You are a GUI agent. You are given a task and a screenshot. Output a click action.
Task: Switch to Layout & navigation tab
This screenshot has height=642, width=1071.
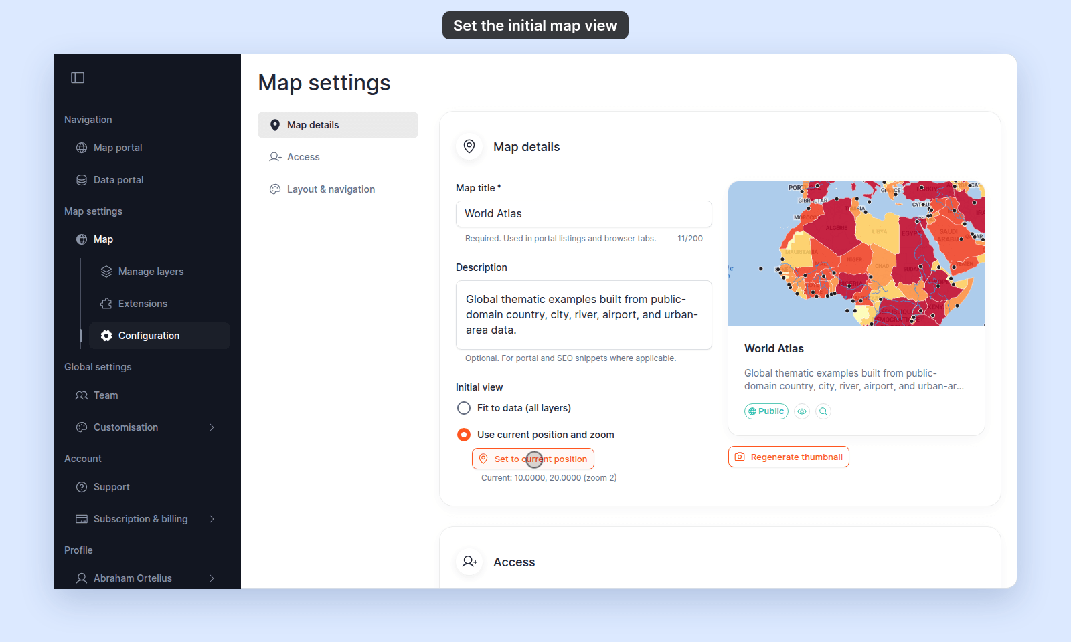(338, 189)
